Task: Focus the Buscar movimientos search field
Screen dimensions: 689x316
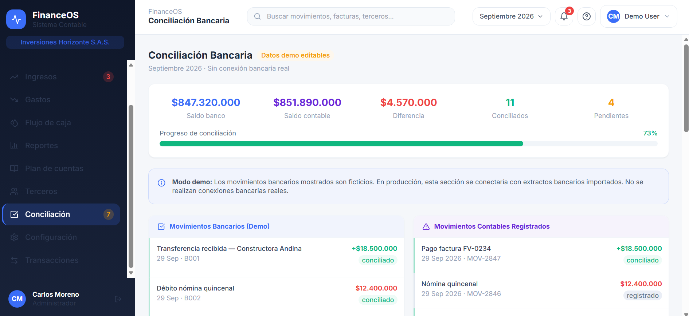Action: (x=351, y=16)
